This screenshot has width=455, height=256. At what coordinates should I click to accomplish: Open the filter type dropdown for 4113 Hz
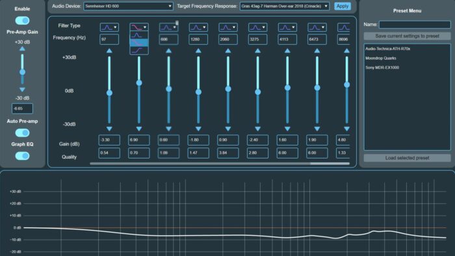[x=287, y=27]
